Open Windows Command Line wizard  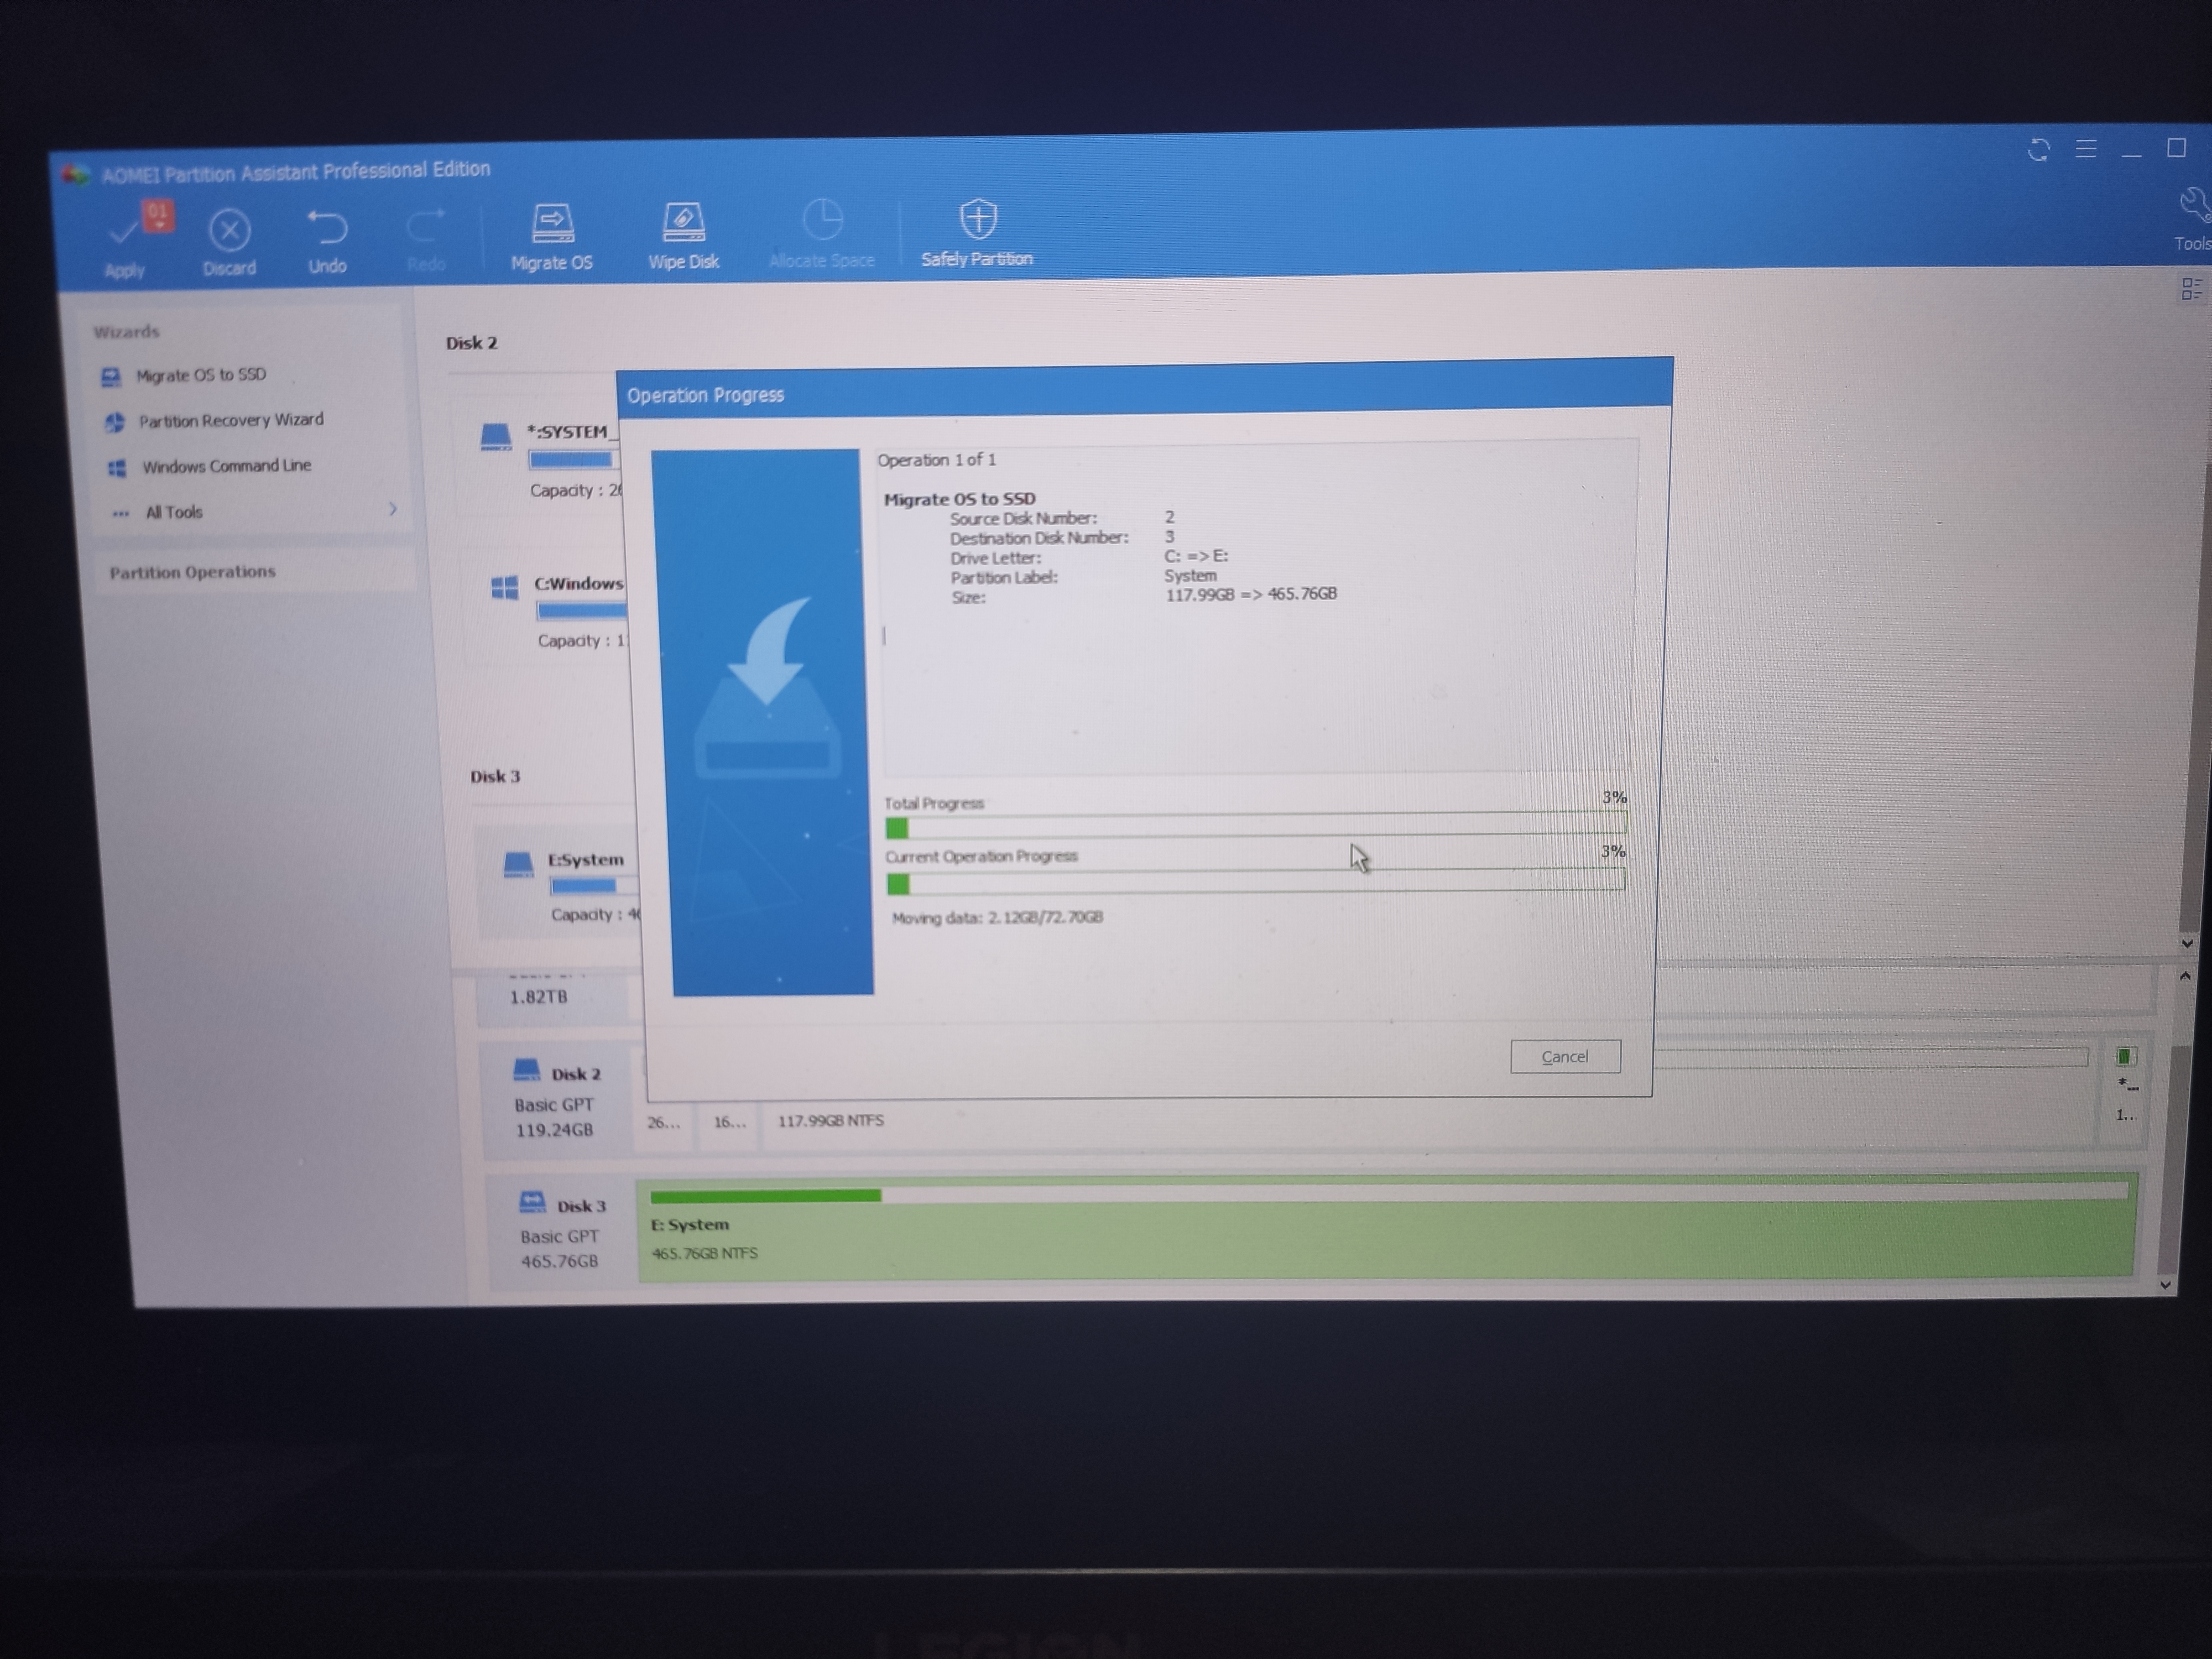226,466
